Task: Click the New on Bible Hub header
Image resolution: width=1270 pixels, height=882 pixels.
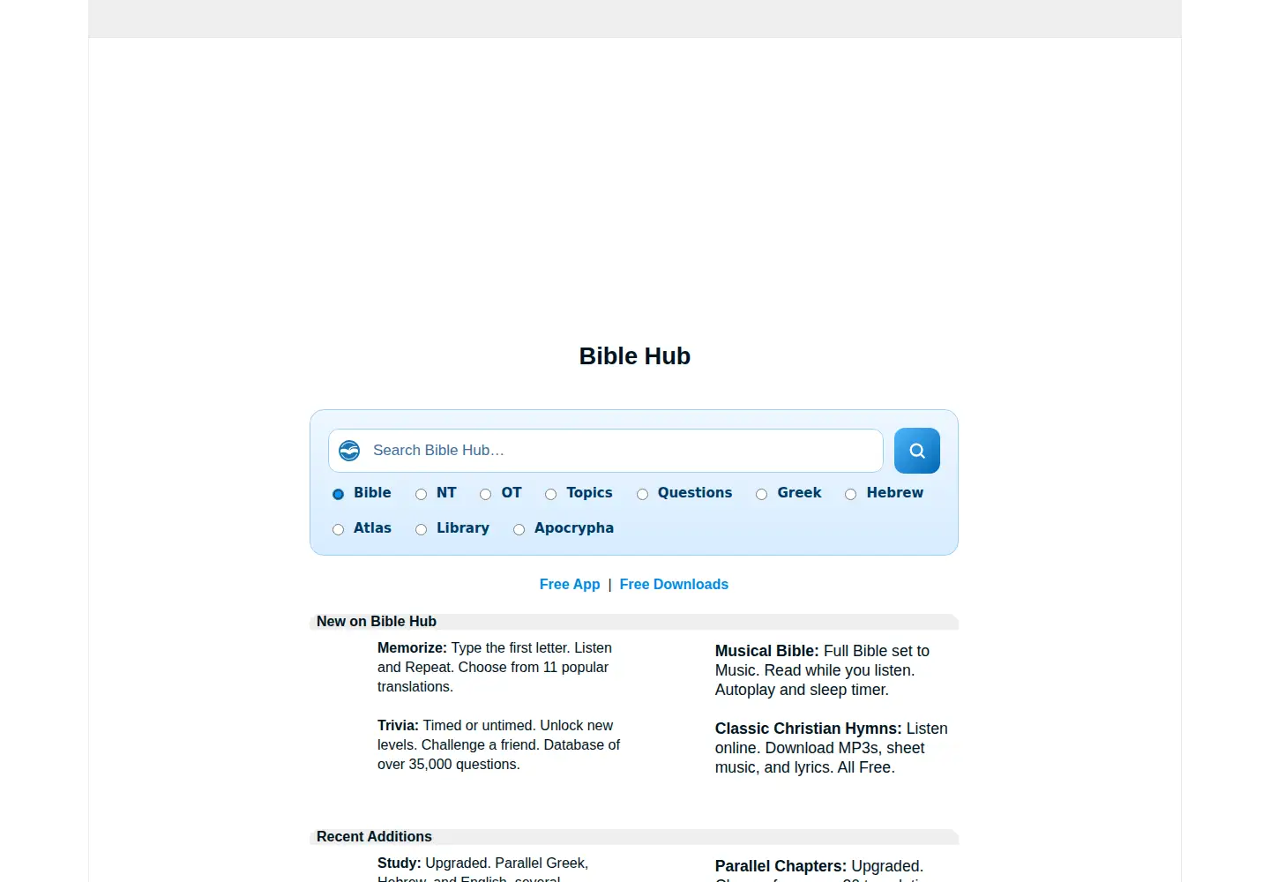Action: (x=634, y=621)
